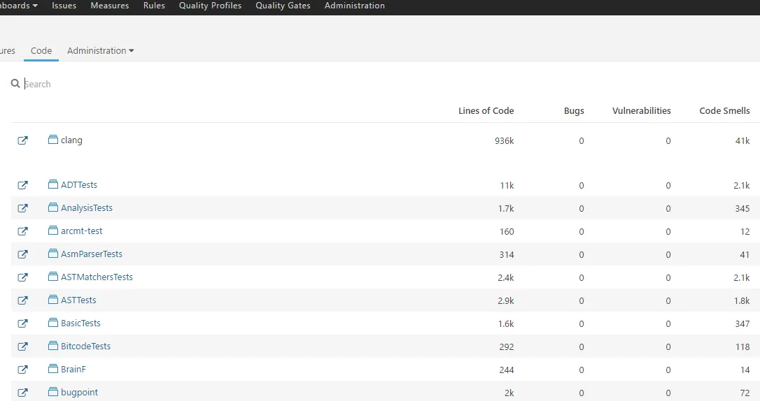The width and height of the screenshot is (760, 401).
Task: Open Issues in top navigation
Action: 64,6
